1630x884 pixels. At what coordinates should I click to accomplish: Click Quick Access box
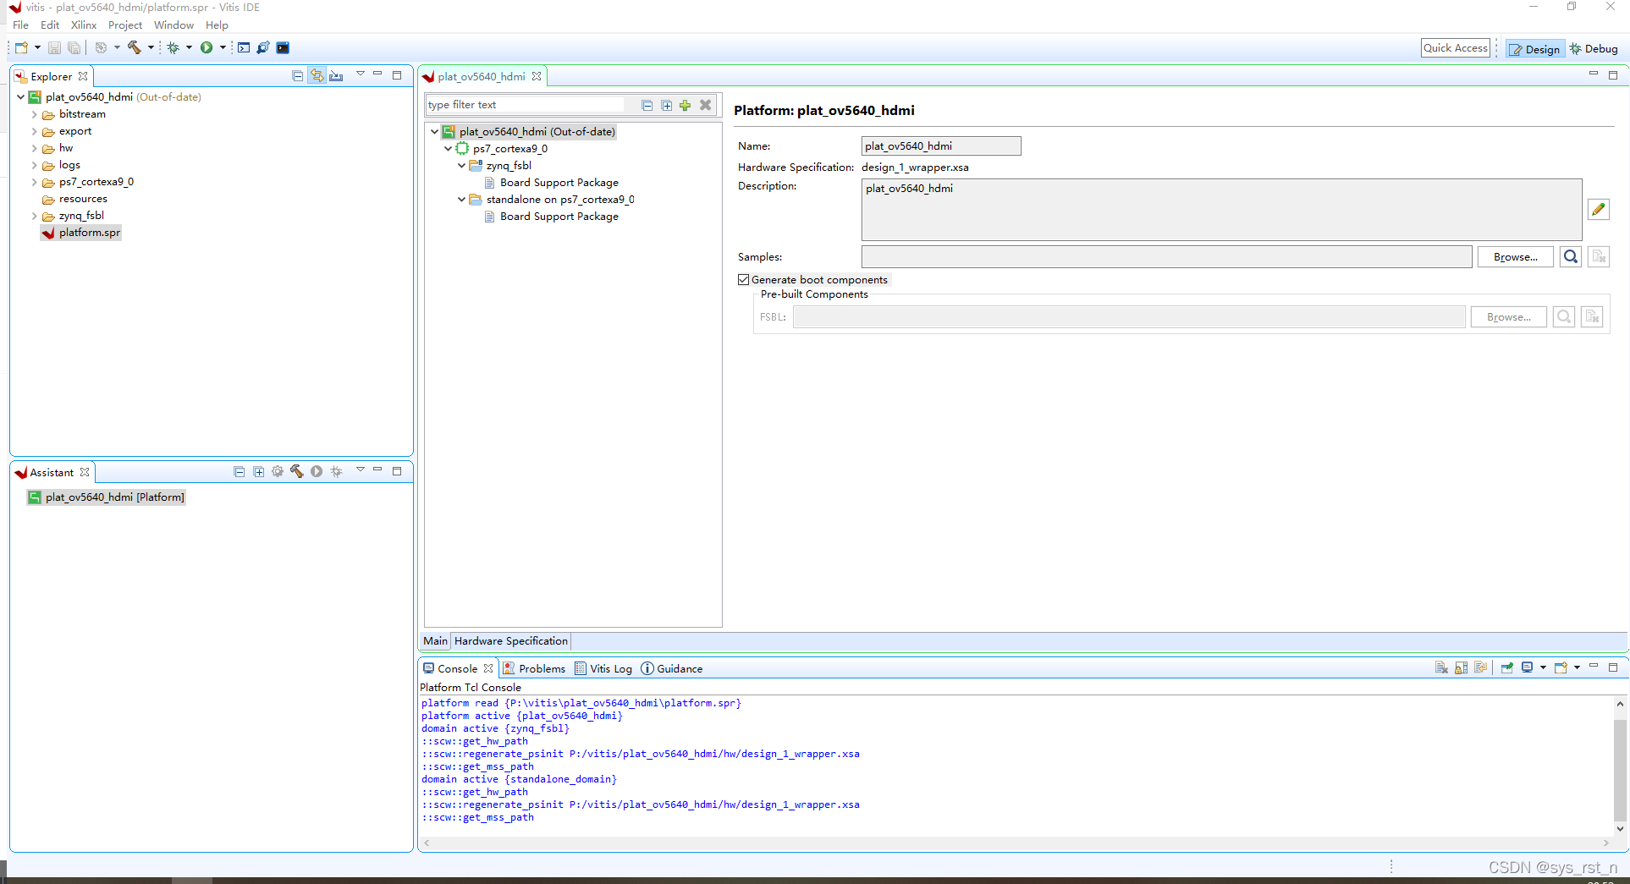click(x=1455, y=48)
